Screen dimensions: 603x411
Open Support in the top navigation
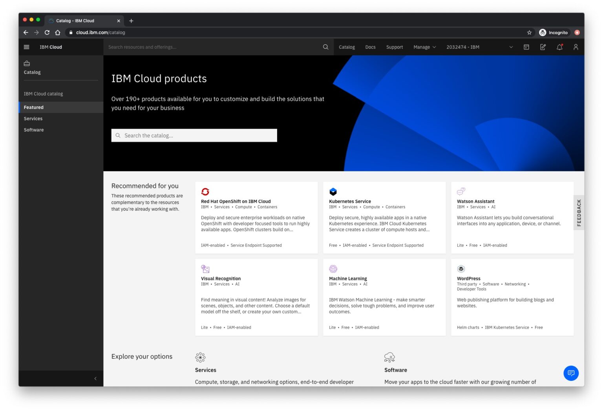pyautogui.click(x=394, y=47)
